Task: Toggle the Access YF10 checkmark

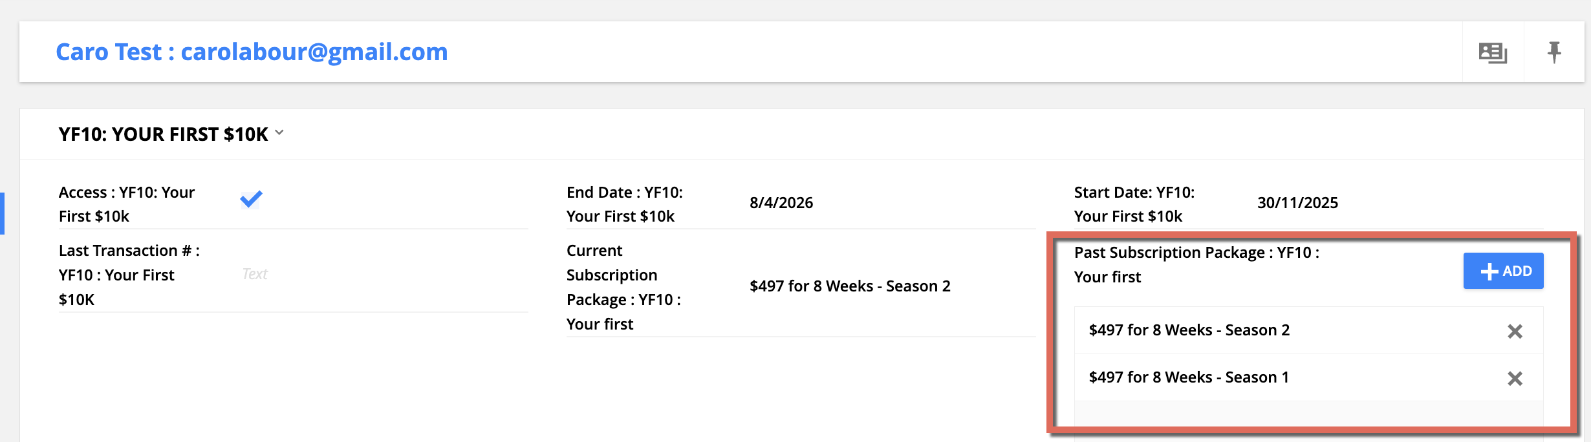Action: [x=251, y=199]
